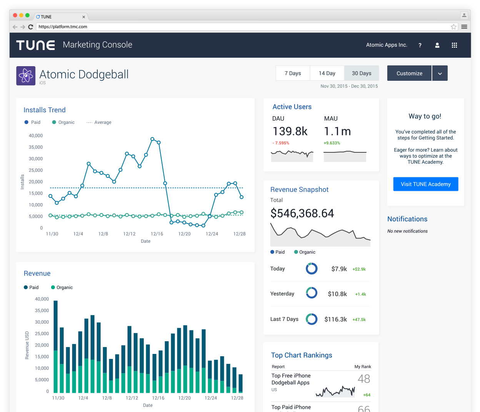Open the apps grid icon
Viewport: 480px width, 412px height.
[x=454, y=45]
